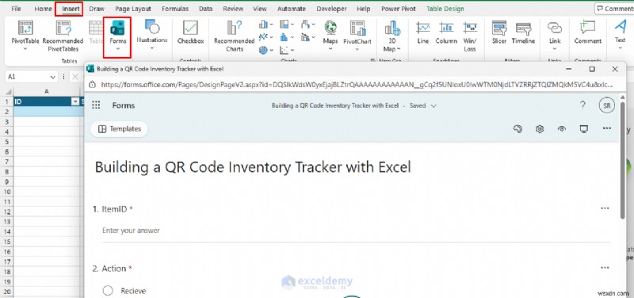Switch to the Formulas tab
This screenshot has width=634, height=298.
[x=176, y=9]
